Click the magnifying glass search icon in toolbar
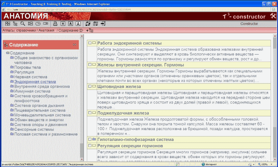This screenshot has height=167, width=278. [x=22, y=24]
